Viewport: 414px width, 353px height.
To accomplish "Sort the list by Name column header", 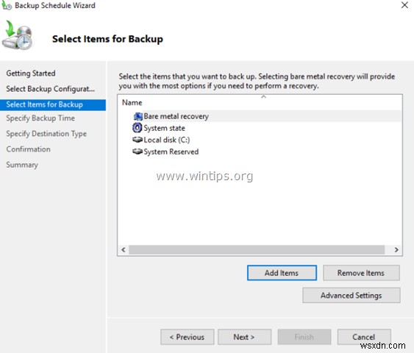I will [x=132, y=102].
